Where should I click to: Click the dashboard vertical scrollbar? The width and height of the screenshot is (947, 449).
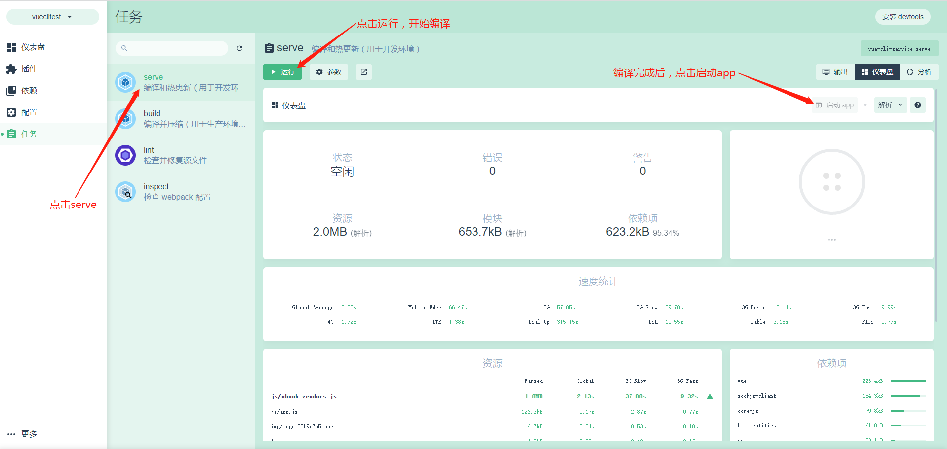coord(936,205)
